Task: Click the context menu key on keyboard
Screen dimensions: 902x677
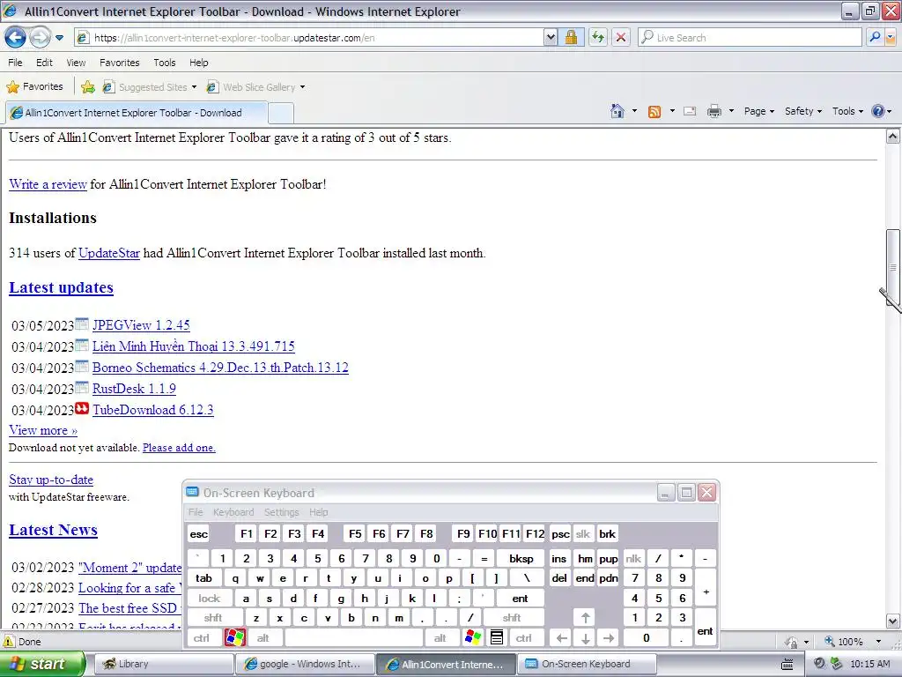Action: coord(497,638)
